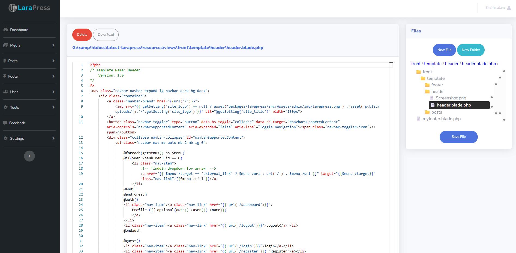Screen dimensions: 516x253
Task: Click the Settings gear icon
Action: (5, 138)
